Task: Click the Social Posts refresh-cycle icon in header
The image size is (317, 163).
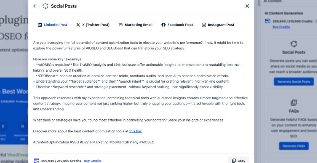Action: coord(45,6)
